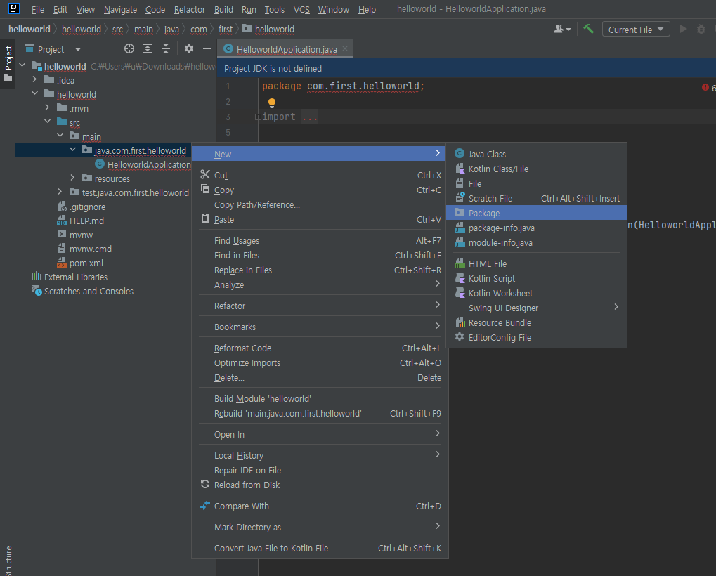The width and height of the screenshot is (716, 576).
Task: Select Scratches and Consoles in project tree
Action: point(89,292)
